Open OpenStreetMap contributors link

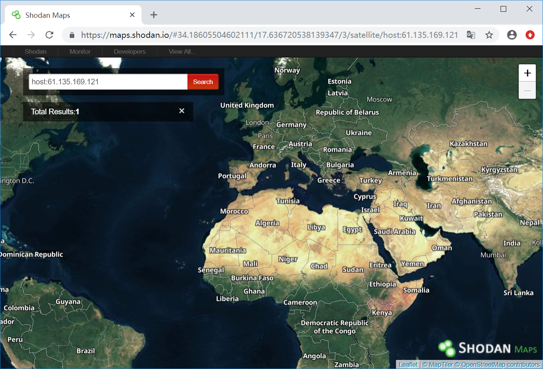pos(497,364)
